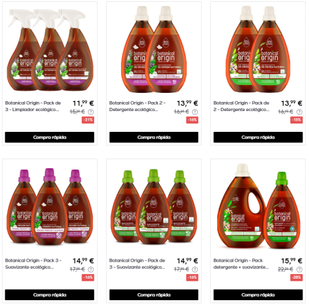Open price info icon on lavender detergent pack

[195, 112]
